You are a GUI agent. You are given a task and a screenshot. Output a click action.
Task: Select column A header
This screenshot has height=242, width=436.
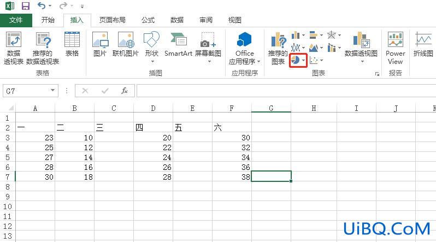(x=35, y=108)
